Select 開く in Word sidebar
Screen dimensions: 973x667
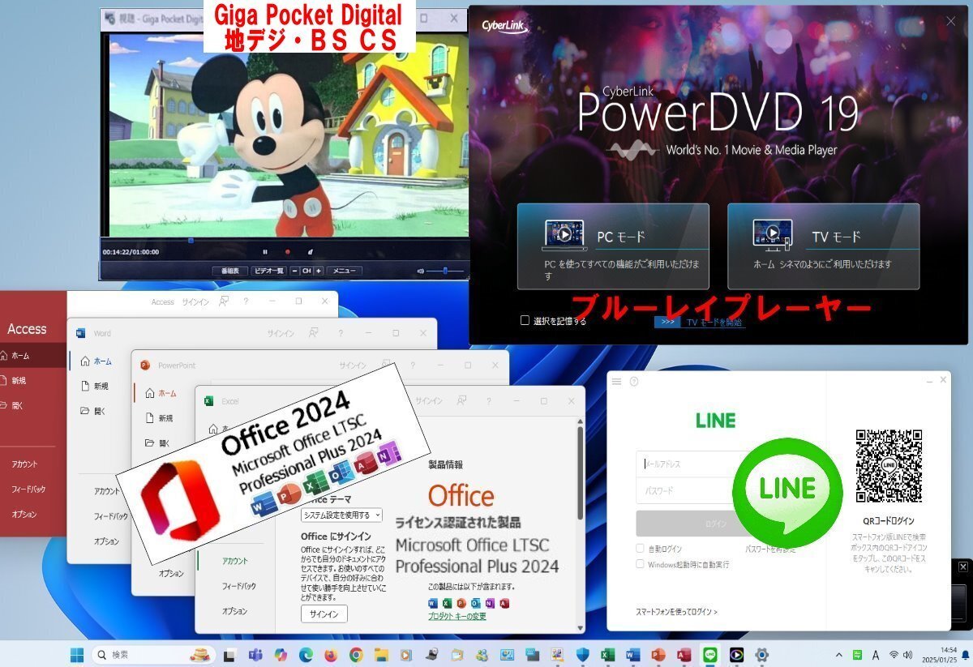pyautogui.click(x=93, y=411)
